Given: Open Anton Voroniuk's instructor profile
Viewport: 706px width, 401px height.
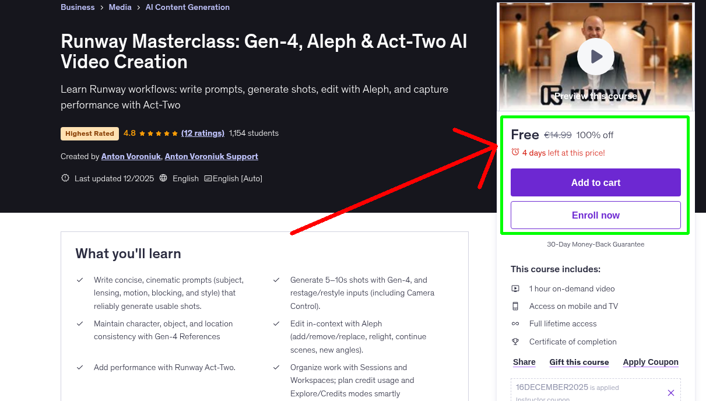Looking at the screenshot, I should click(x=131, y=156).
